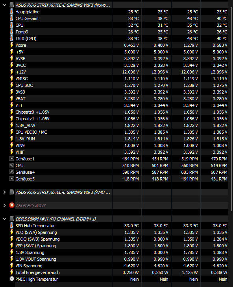
Task: Click the fan icon next to Gehäuse5
Action: coord(12,179)
